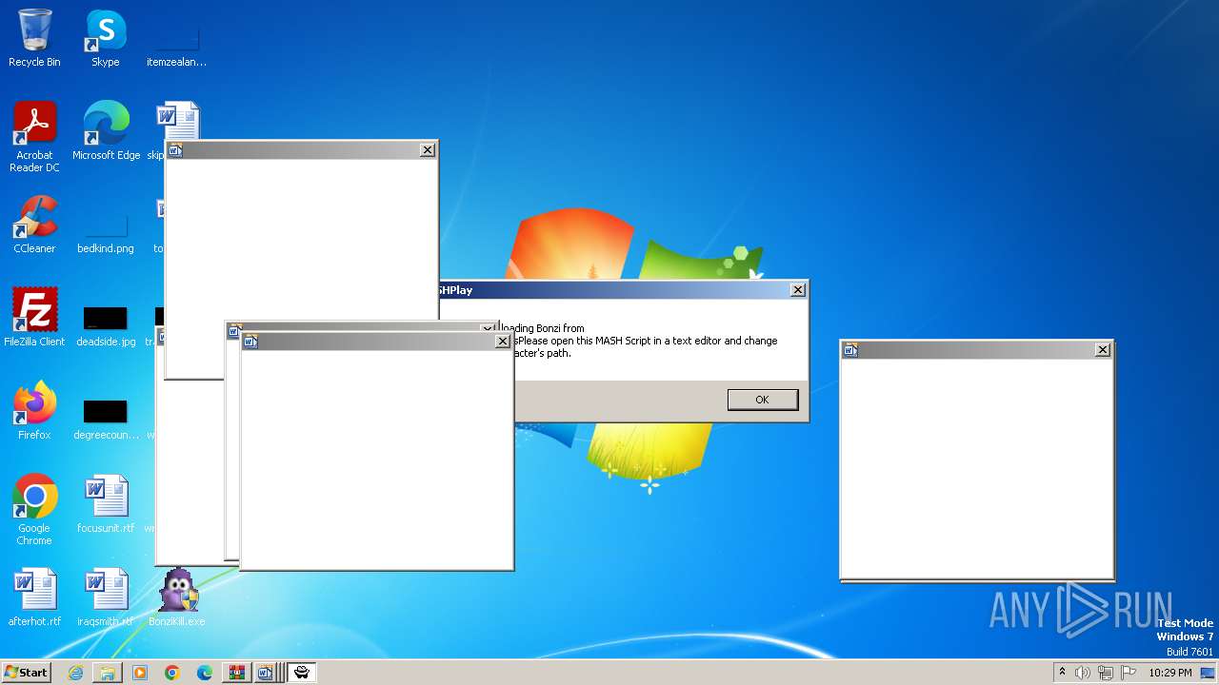This screenshot has width=1219, height=685.
Task: Open Acrobat Reader DC shortcut
Action: click(x=34, y=136)
